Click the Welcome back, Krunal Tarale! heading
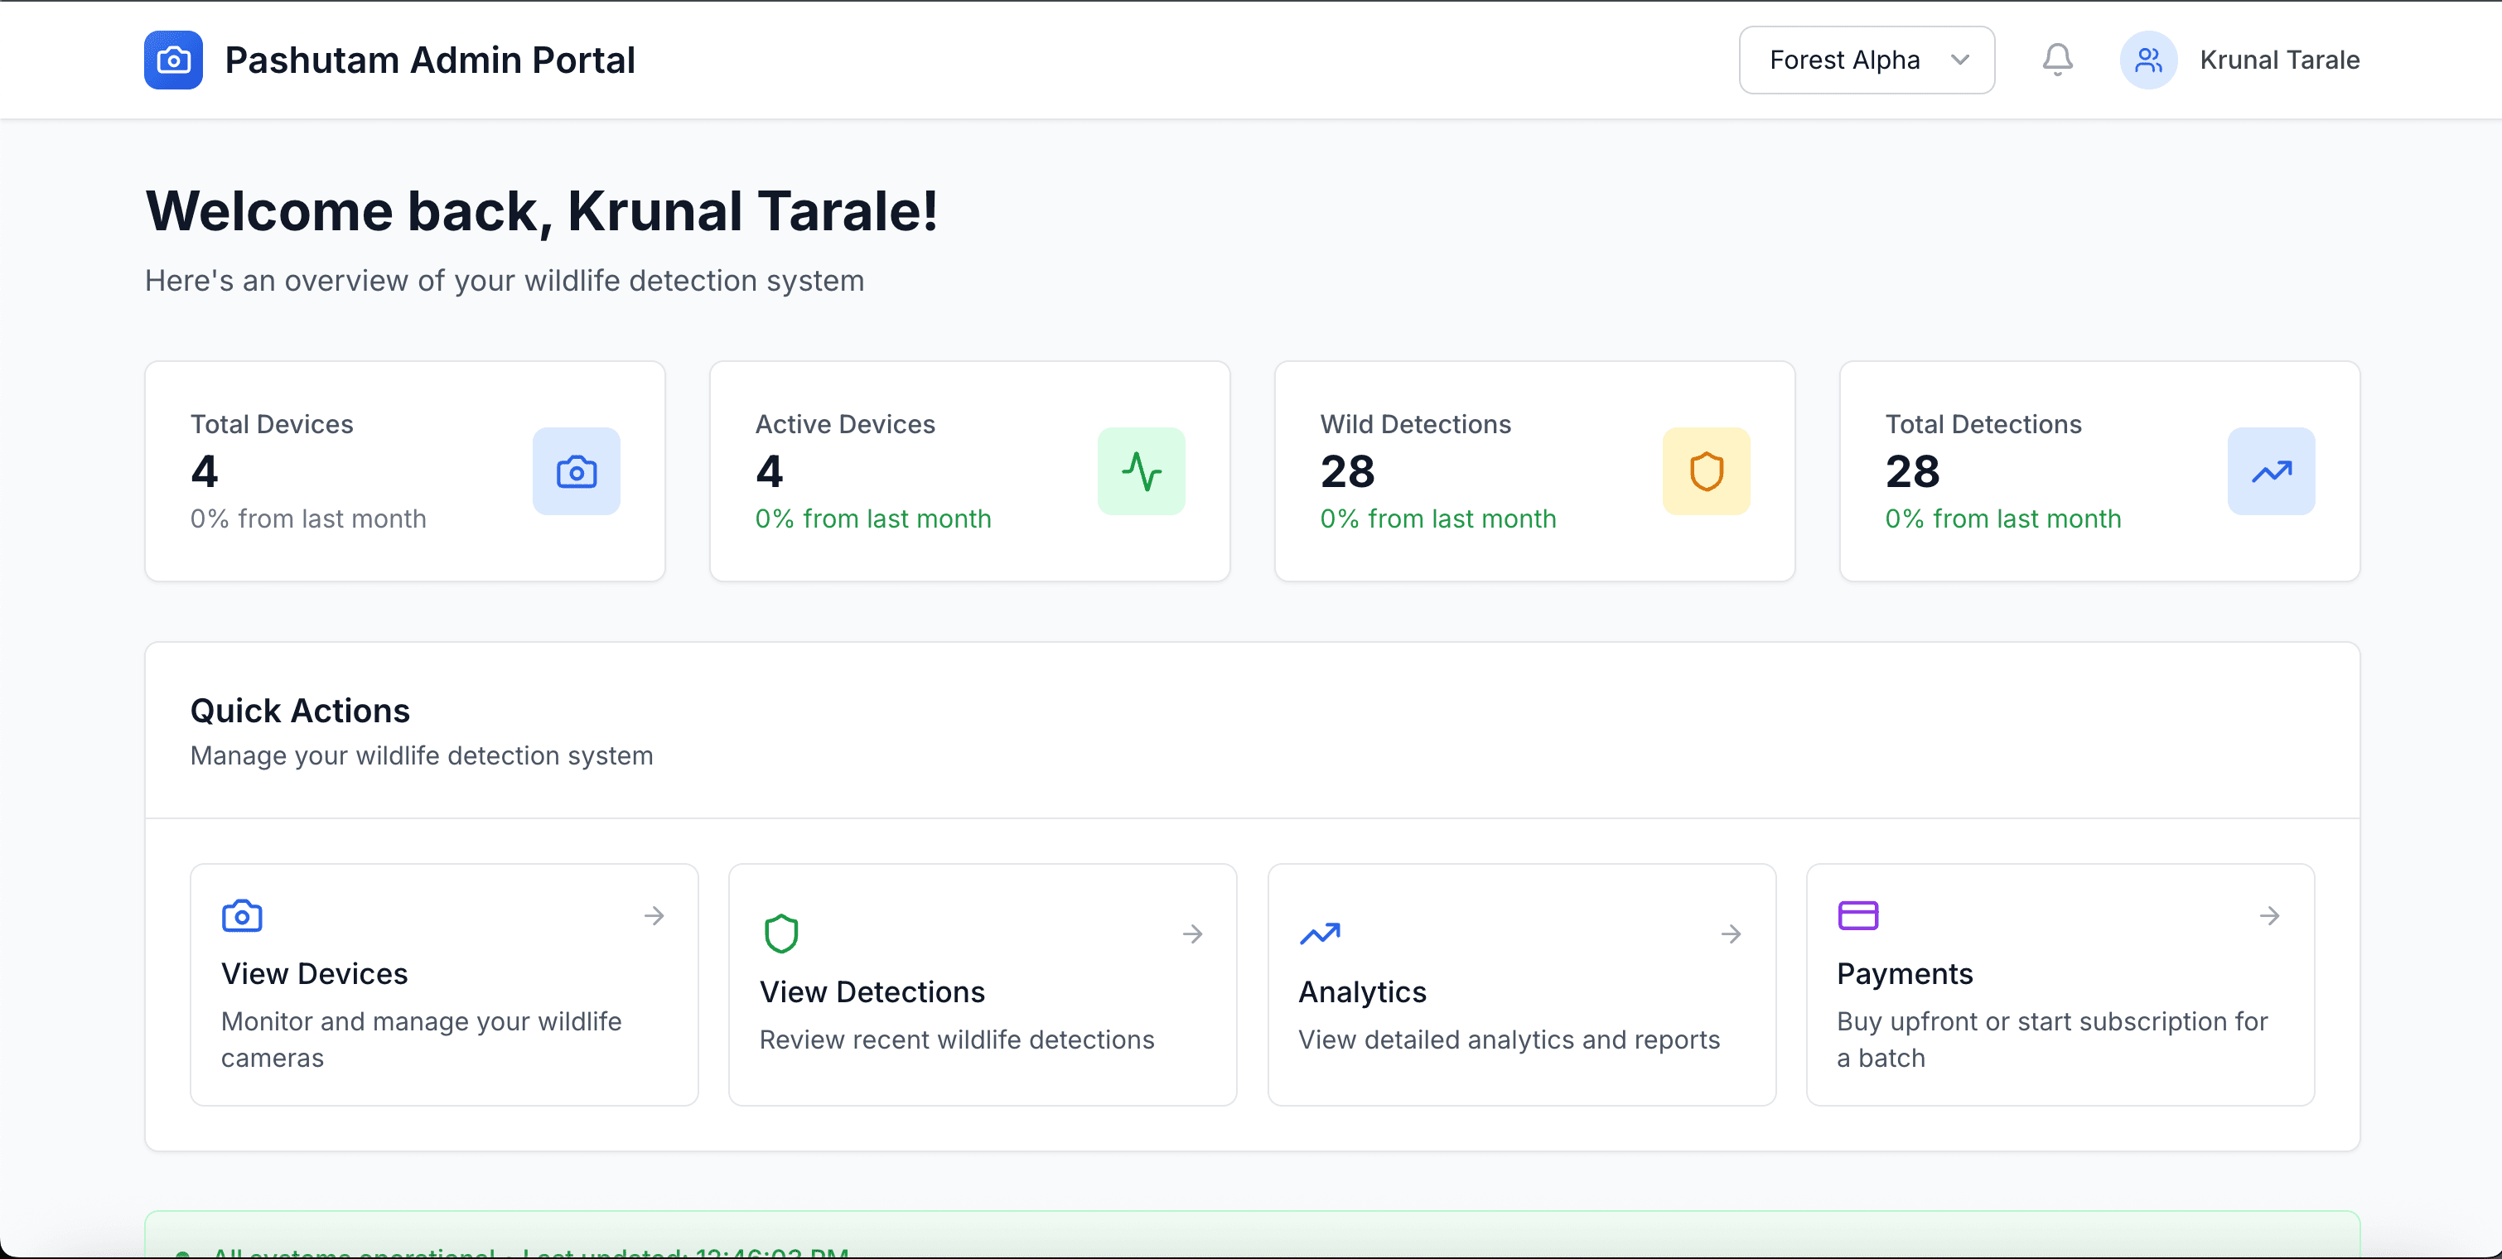Screen dimensions: 2502x1259 coord(542,210)
